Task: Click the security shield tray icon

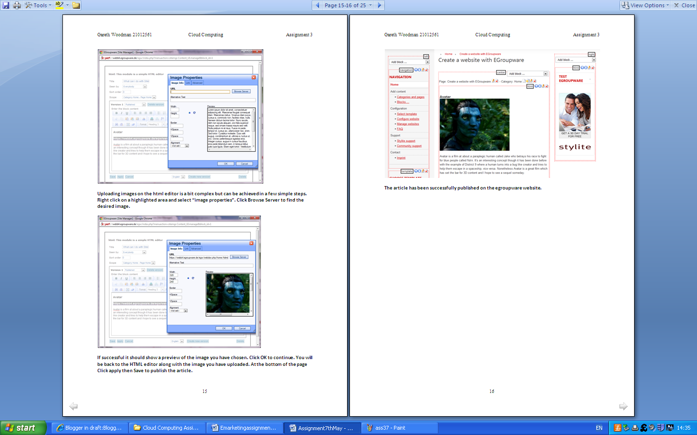Action: 661,428
